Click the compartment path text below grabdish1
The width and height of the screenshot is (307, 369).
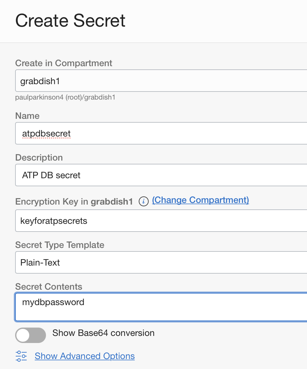pyautogui.click(x=65, y=97)
